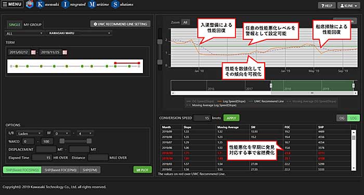Toggle UWC Recommend Line legend series
364x195 pixels.
266,101
